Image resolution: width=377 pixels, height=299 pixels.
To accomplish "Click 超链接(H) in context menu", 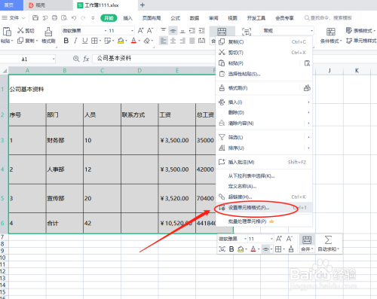I will pyautogui.click(x=264, y=197).
